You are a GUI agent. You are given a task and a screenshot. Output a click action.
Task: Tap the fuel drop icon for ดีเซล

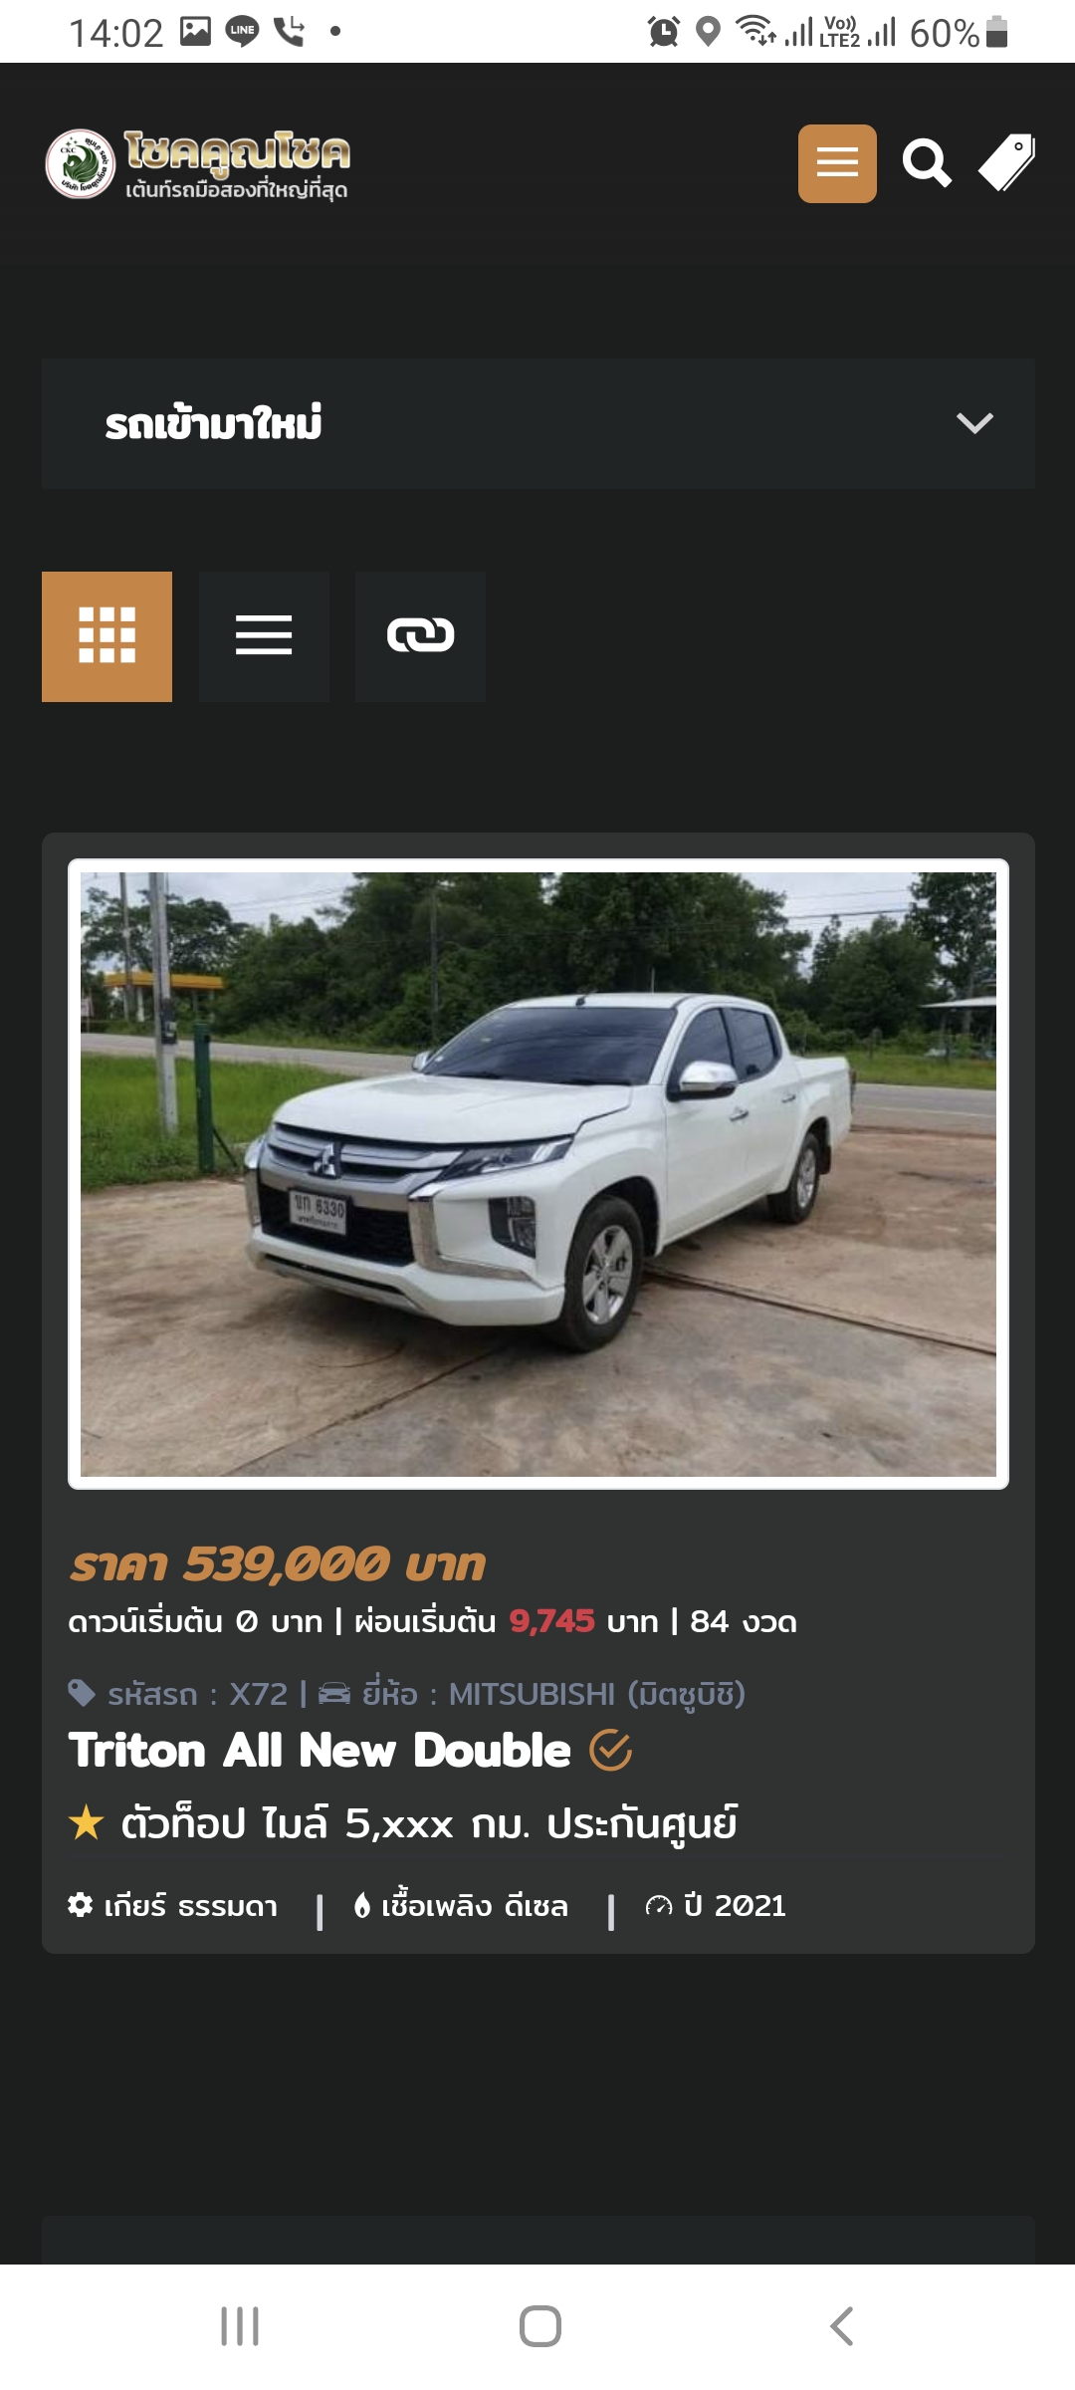pos(362,1905)
